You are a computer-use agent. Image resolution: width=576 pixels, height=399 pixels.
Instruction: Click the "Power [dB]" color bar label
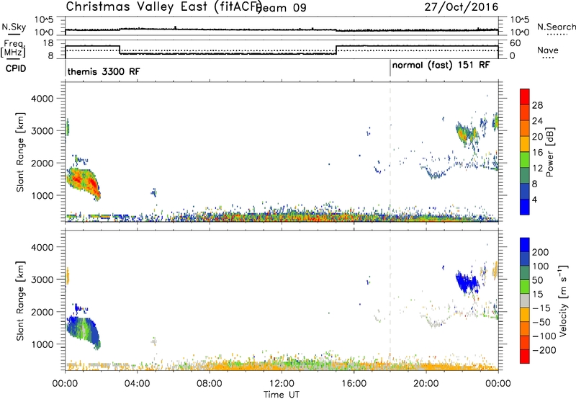click(549, 152)
